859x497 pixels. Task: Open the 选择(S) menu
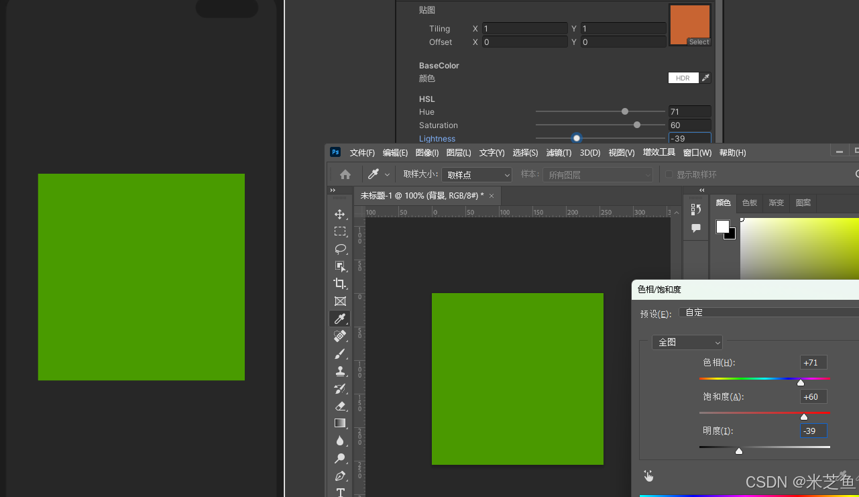[525, 152]
